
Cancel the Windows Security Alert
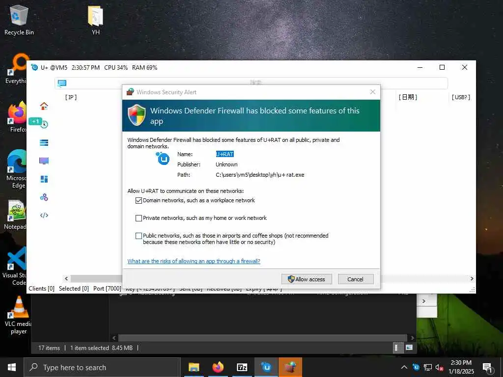[x=356, y=279]
